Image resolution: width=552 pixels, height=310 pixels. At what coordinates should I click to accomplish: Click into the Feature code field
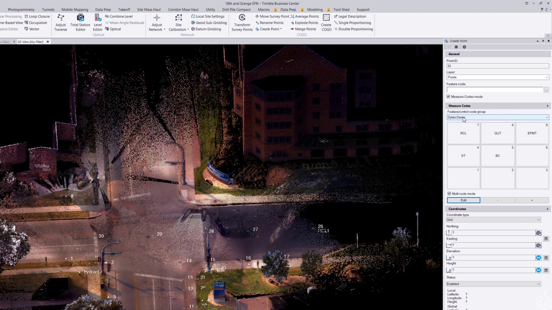point(495,90)
